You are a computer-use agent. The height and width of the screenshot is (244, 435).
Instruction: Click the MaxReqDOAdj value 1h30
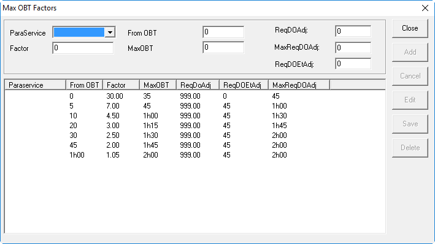(279, 116)
